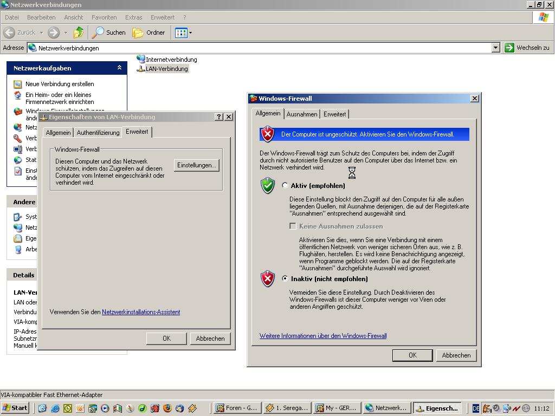The width and height of the screenshot is (555, 416).
Task: Switch to Allgemein tab in Windows-Firewall
Action: (268, 113)
